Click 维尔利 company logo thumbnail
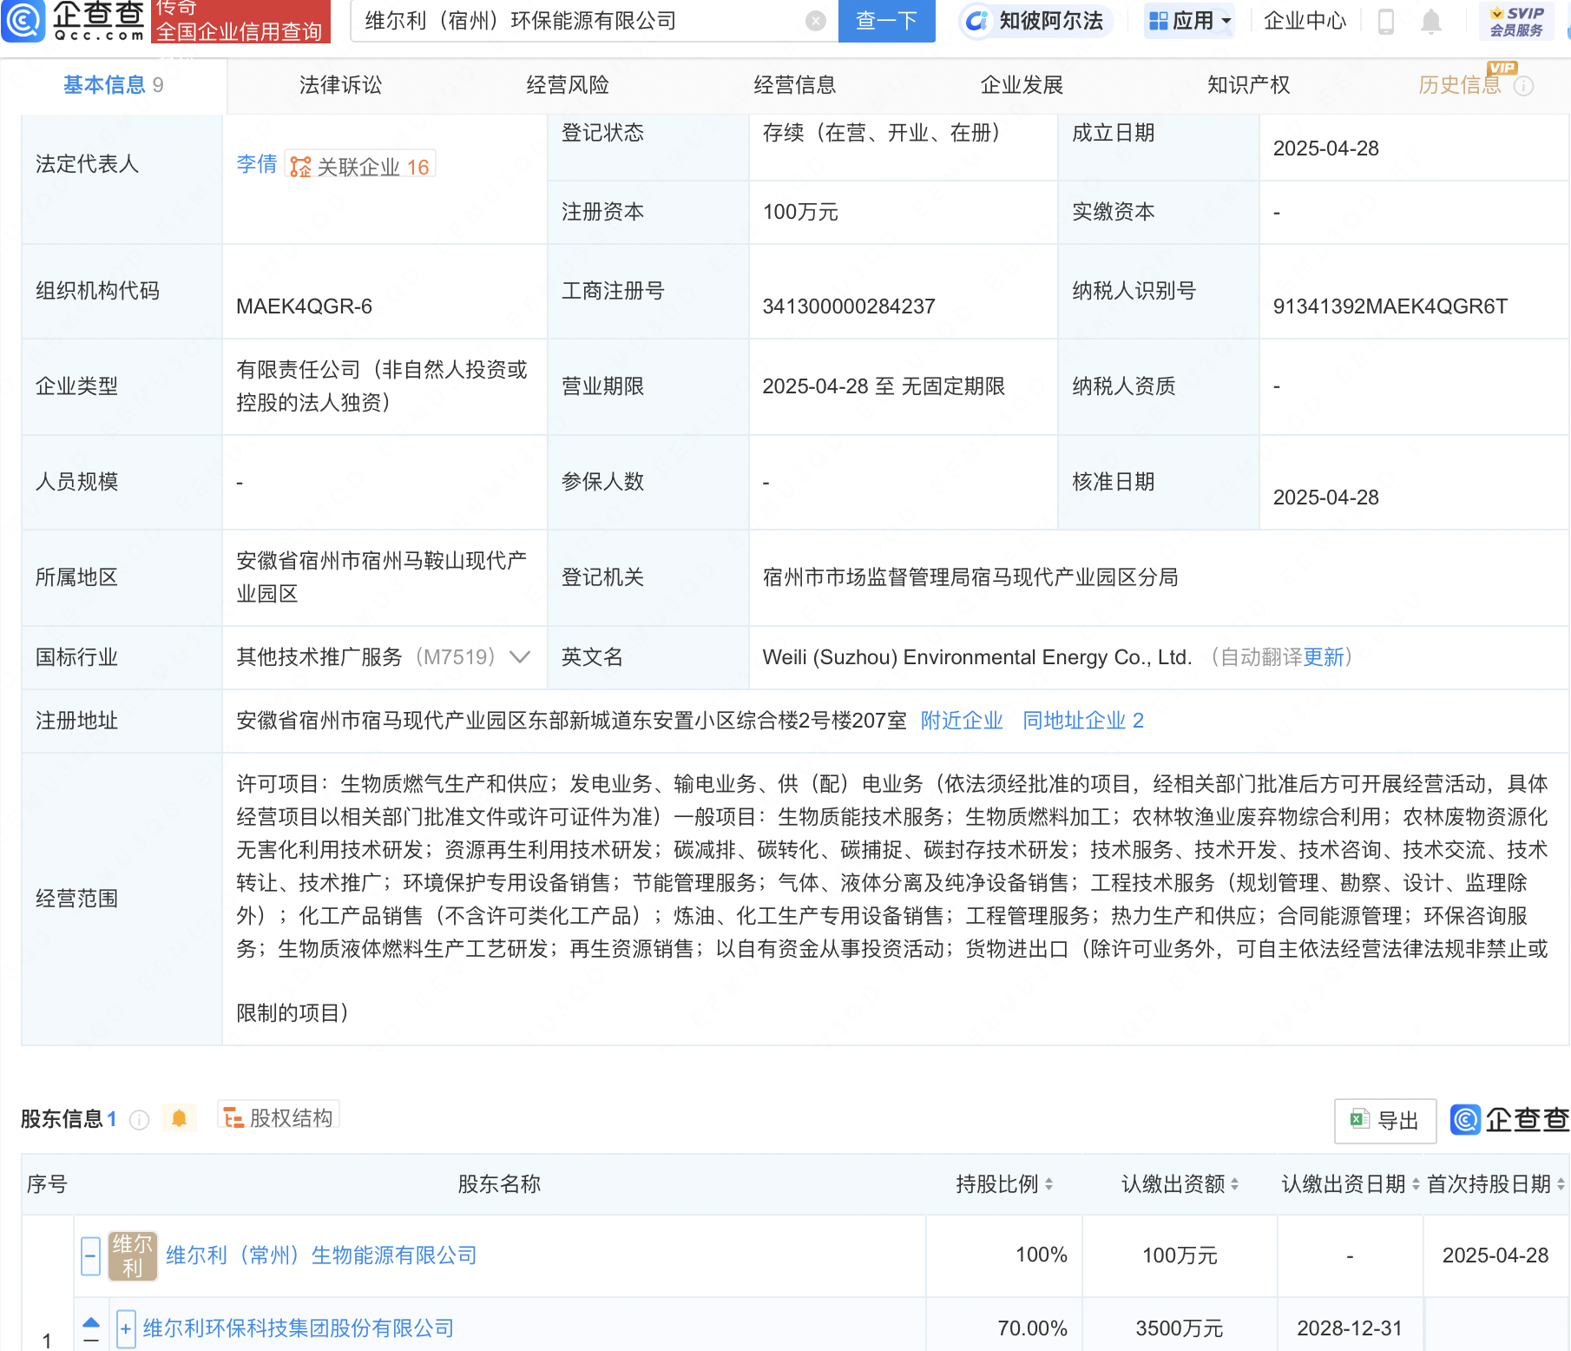This screenshot has height=1351, width=1571. 132,1256
